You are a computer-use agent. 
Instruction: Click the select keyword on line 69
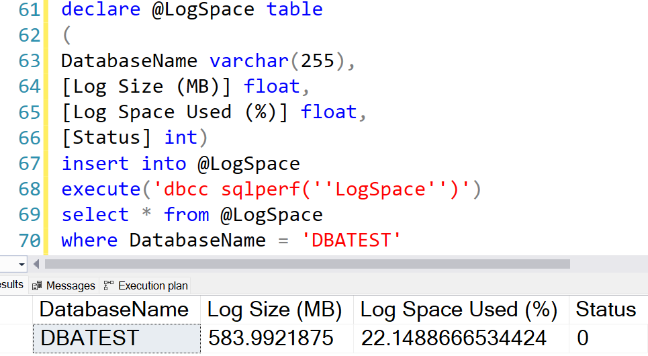coord(95,214)
